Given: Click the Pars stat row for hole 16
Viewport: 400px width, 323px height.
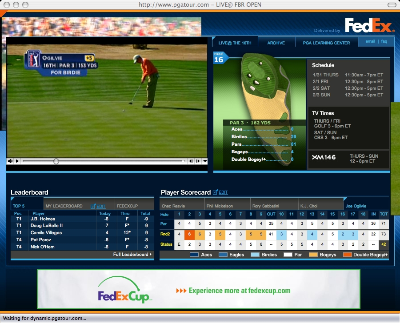Looking at the screenshot, I should 264,144.
